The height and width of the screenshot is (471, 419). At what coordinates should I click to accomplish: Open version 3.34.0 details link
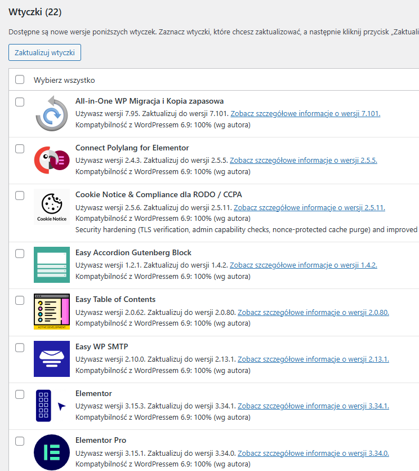tap(313, 454)
